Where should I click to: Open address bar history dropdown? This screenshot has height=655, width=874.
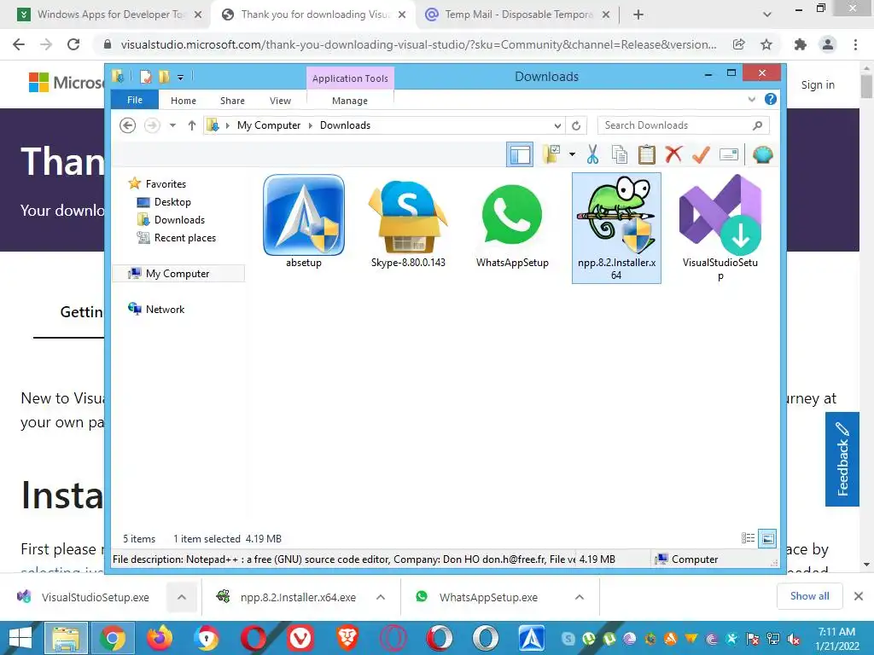pos(557,126)
